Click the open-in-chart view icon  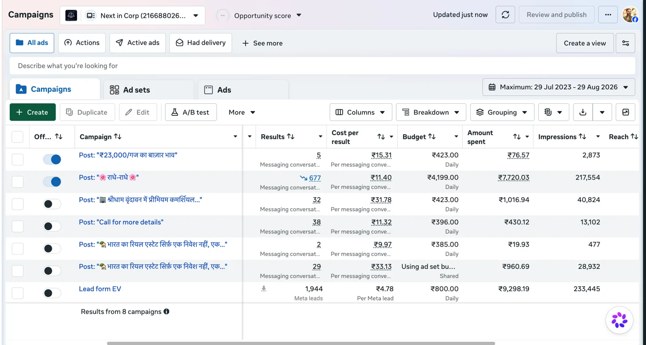[625, 112]
